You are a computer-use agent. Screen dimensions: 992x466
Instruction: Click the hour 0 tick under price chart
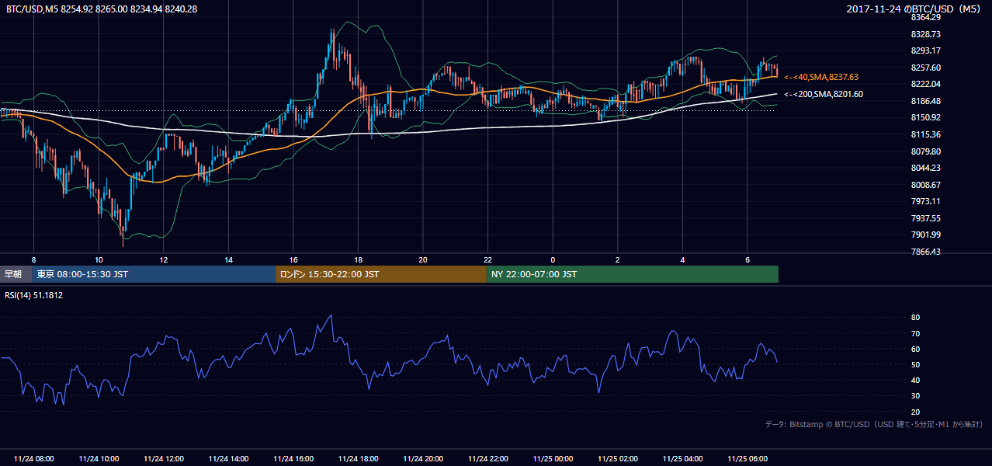tap(553, 259)
